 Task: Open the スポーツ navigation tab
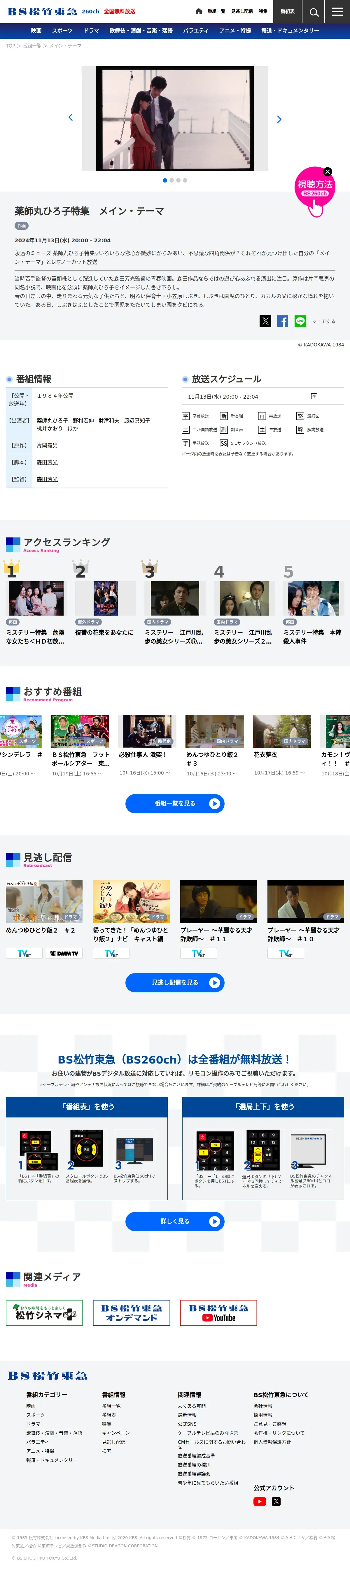tap(62, 31)
